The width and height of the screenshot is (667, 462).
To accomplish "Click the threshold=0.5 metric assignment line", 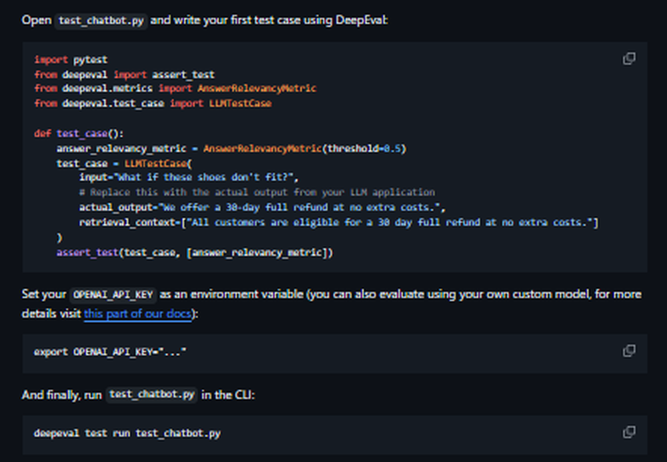I will (x=231, y=148).
